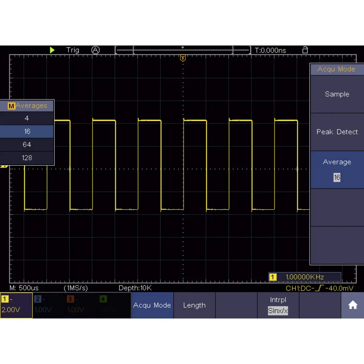Viewport: 364px width, 364px height.
Task: Toggle Intrpl Sinx/x interpolation
Action: pyautogui.click(x=278, y=305)
